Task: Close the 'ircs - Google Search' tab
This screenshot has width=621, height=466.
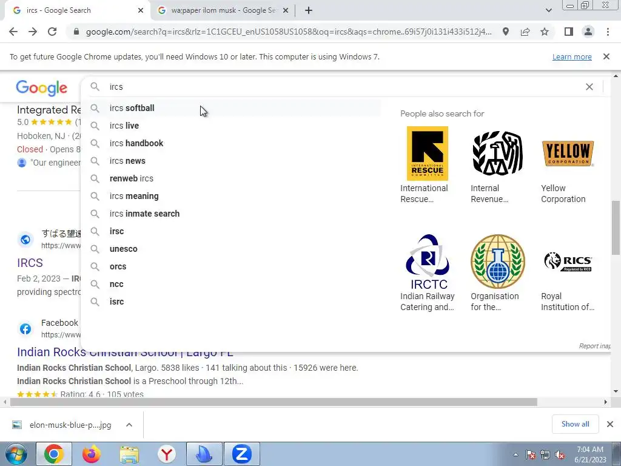Action: click(x=141, y=11)
